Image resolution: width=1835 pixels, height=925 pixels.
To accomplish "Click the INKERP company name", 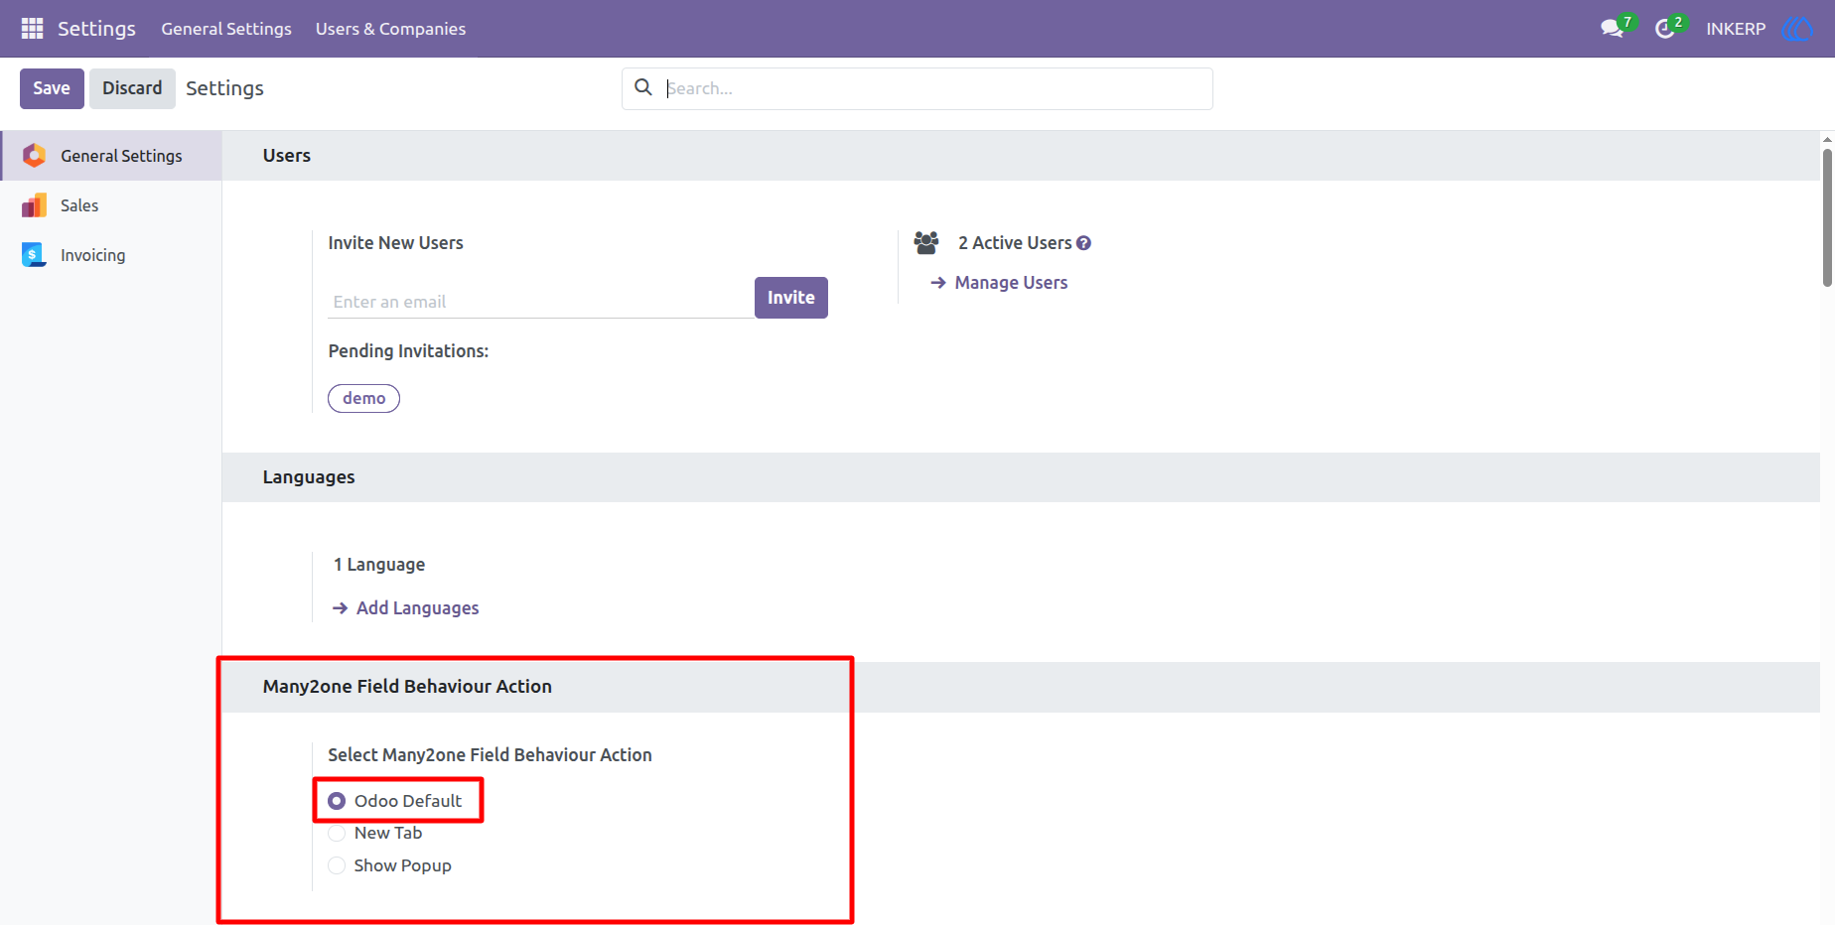I will pyautogui.click(x=1736, y=29).
